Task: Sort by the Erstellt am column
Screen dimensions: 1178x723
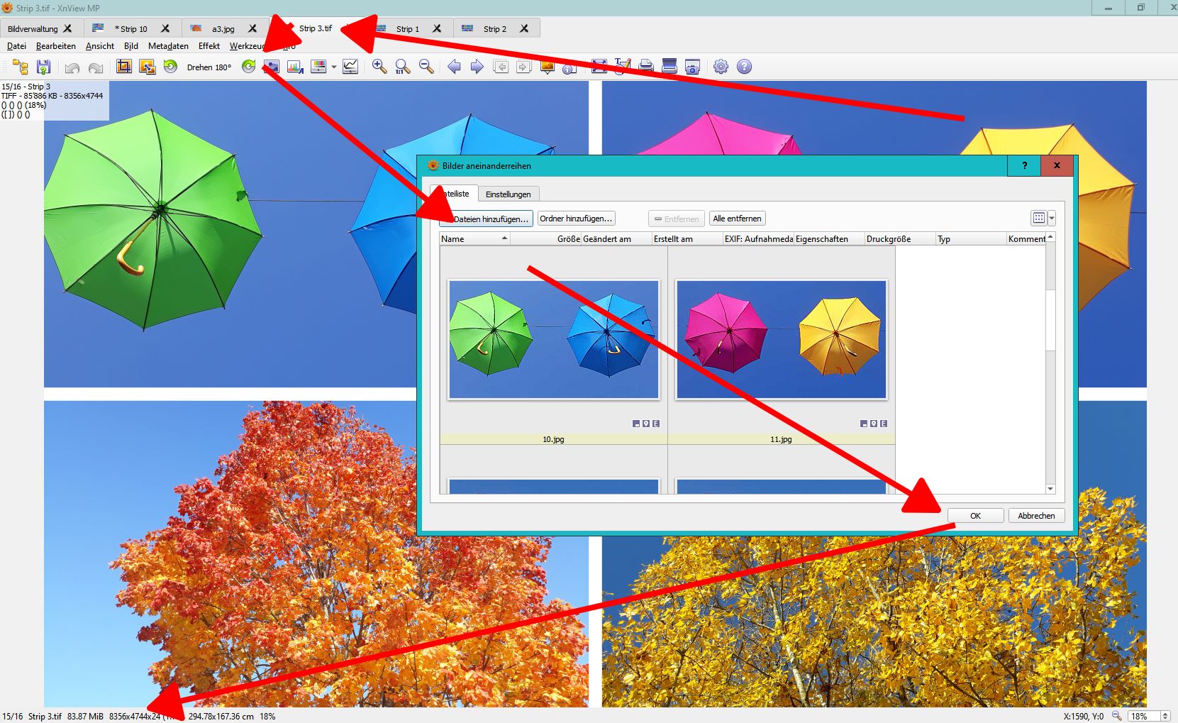Action: [x=687, y=239]
